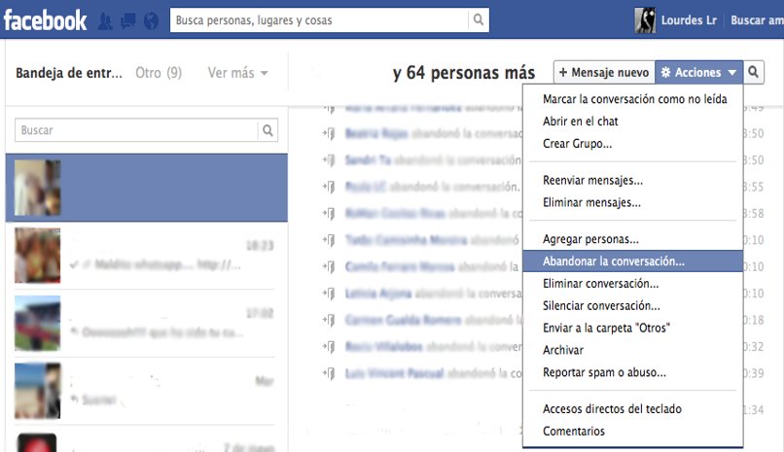Open the Lourdes Lr profile link
This screenshot has width=784, height=452.
[689, 20]
